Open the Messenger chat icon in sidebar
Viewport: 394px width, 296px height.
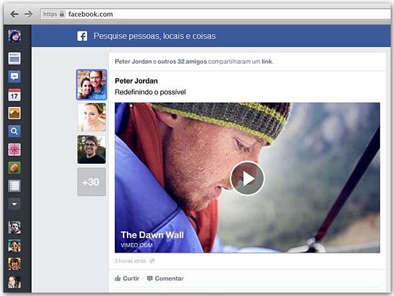(14, 77)
